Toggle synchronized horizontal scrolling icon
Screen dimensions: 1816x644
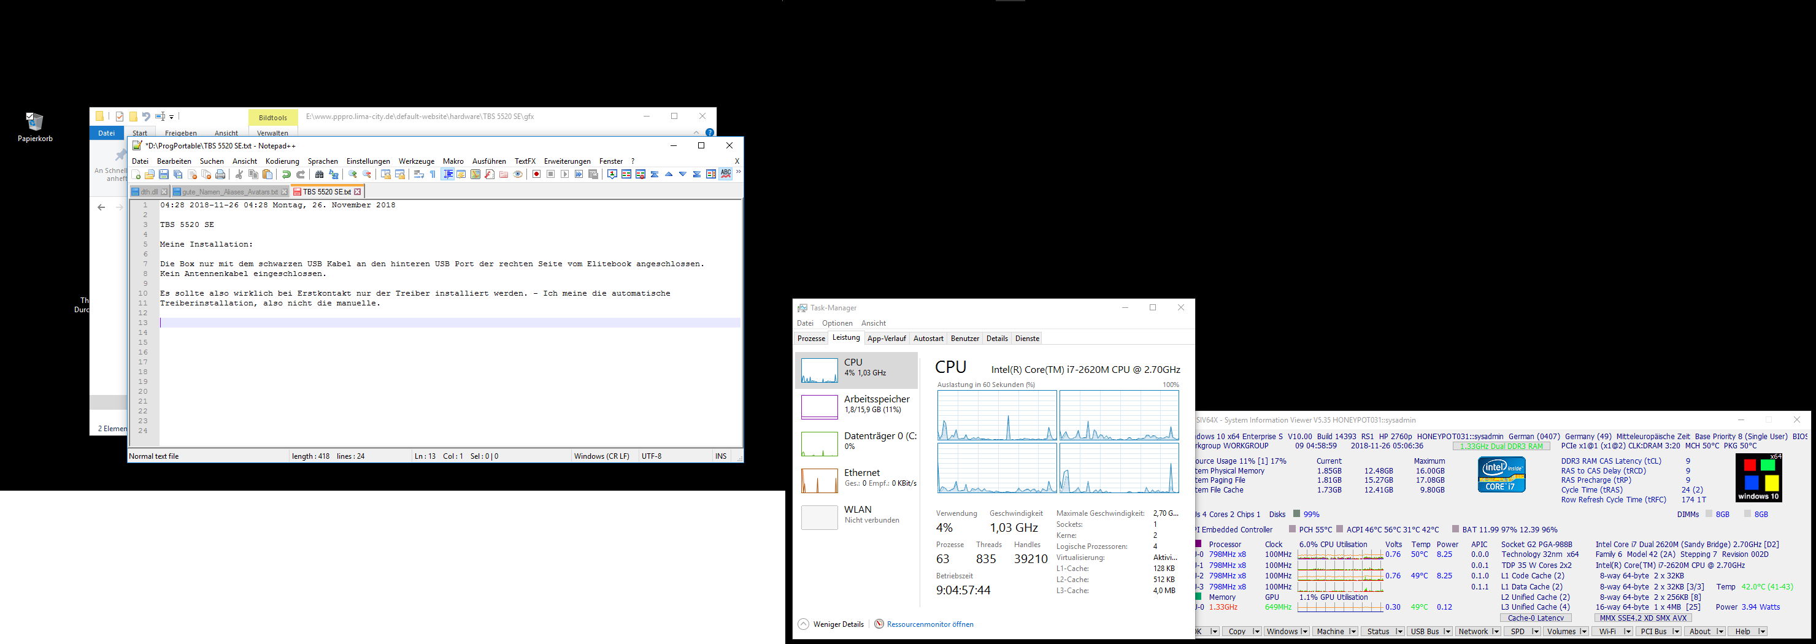pyautogui.click(x=400, y=174)
